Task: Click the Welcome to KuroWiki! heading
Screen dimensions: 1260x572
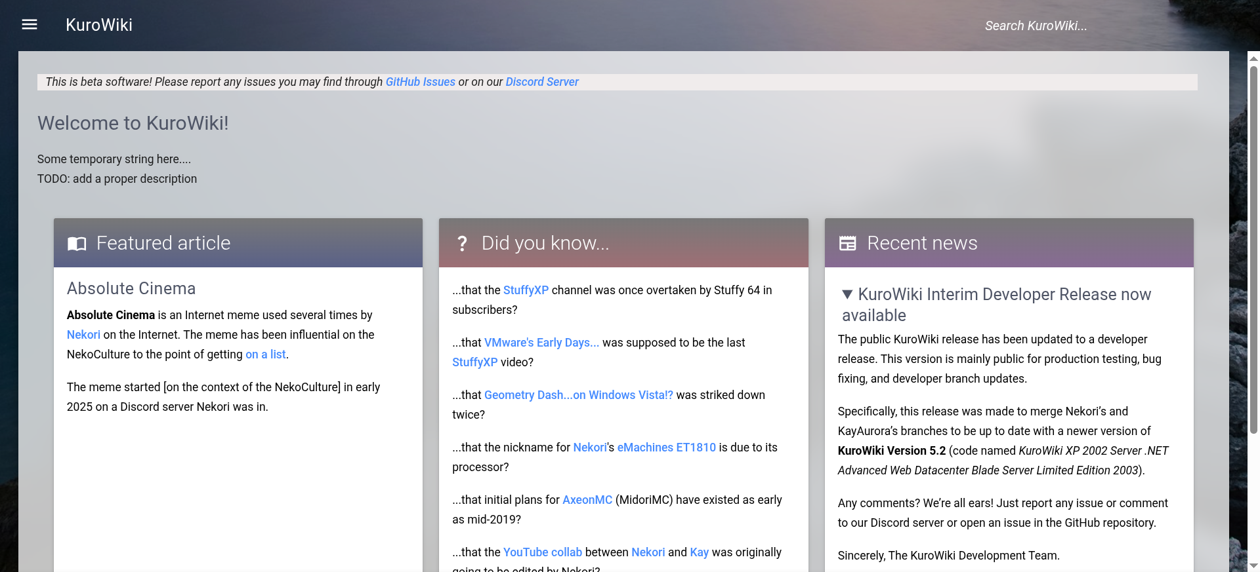Action: coord(133,123)
